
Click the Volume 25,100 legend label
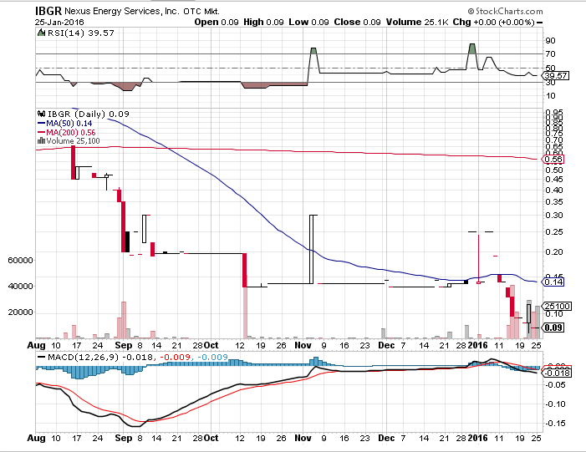point(74,141)
